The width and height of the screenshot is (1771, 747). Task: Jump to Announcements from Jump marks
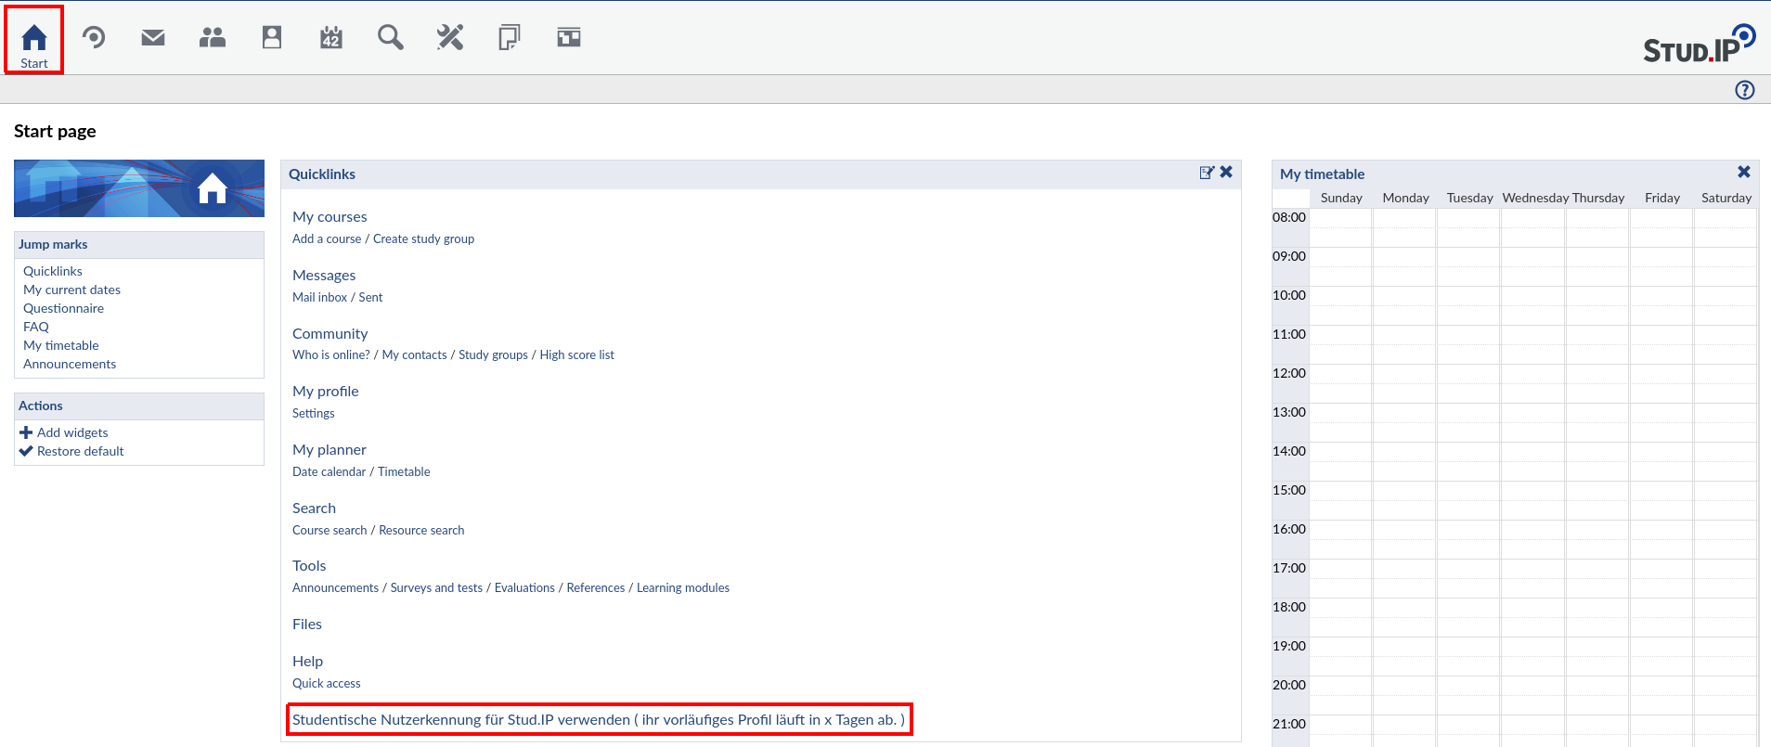[70, 364]
